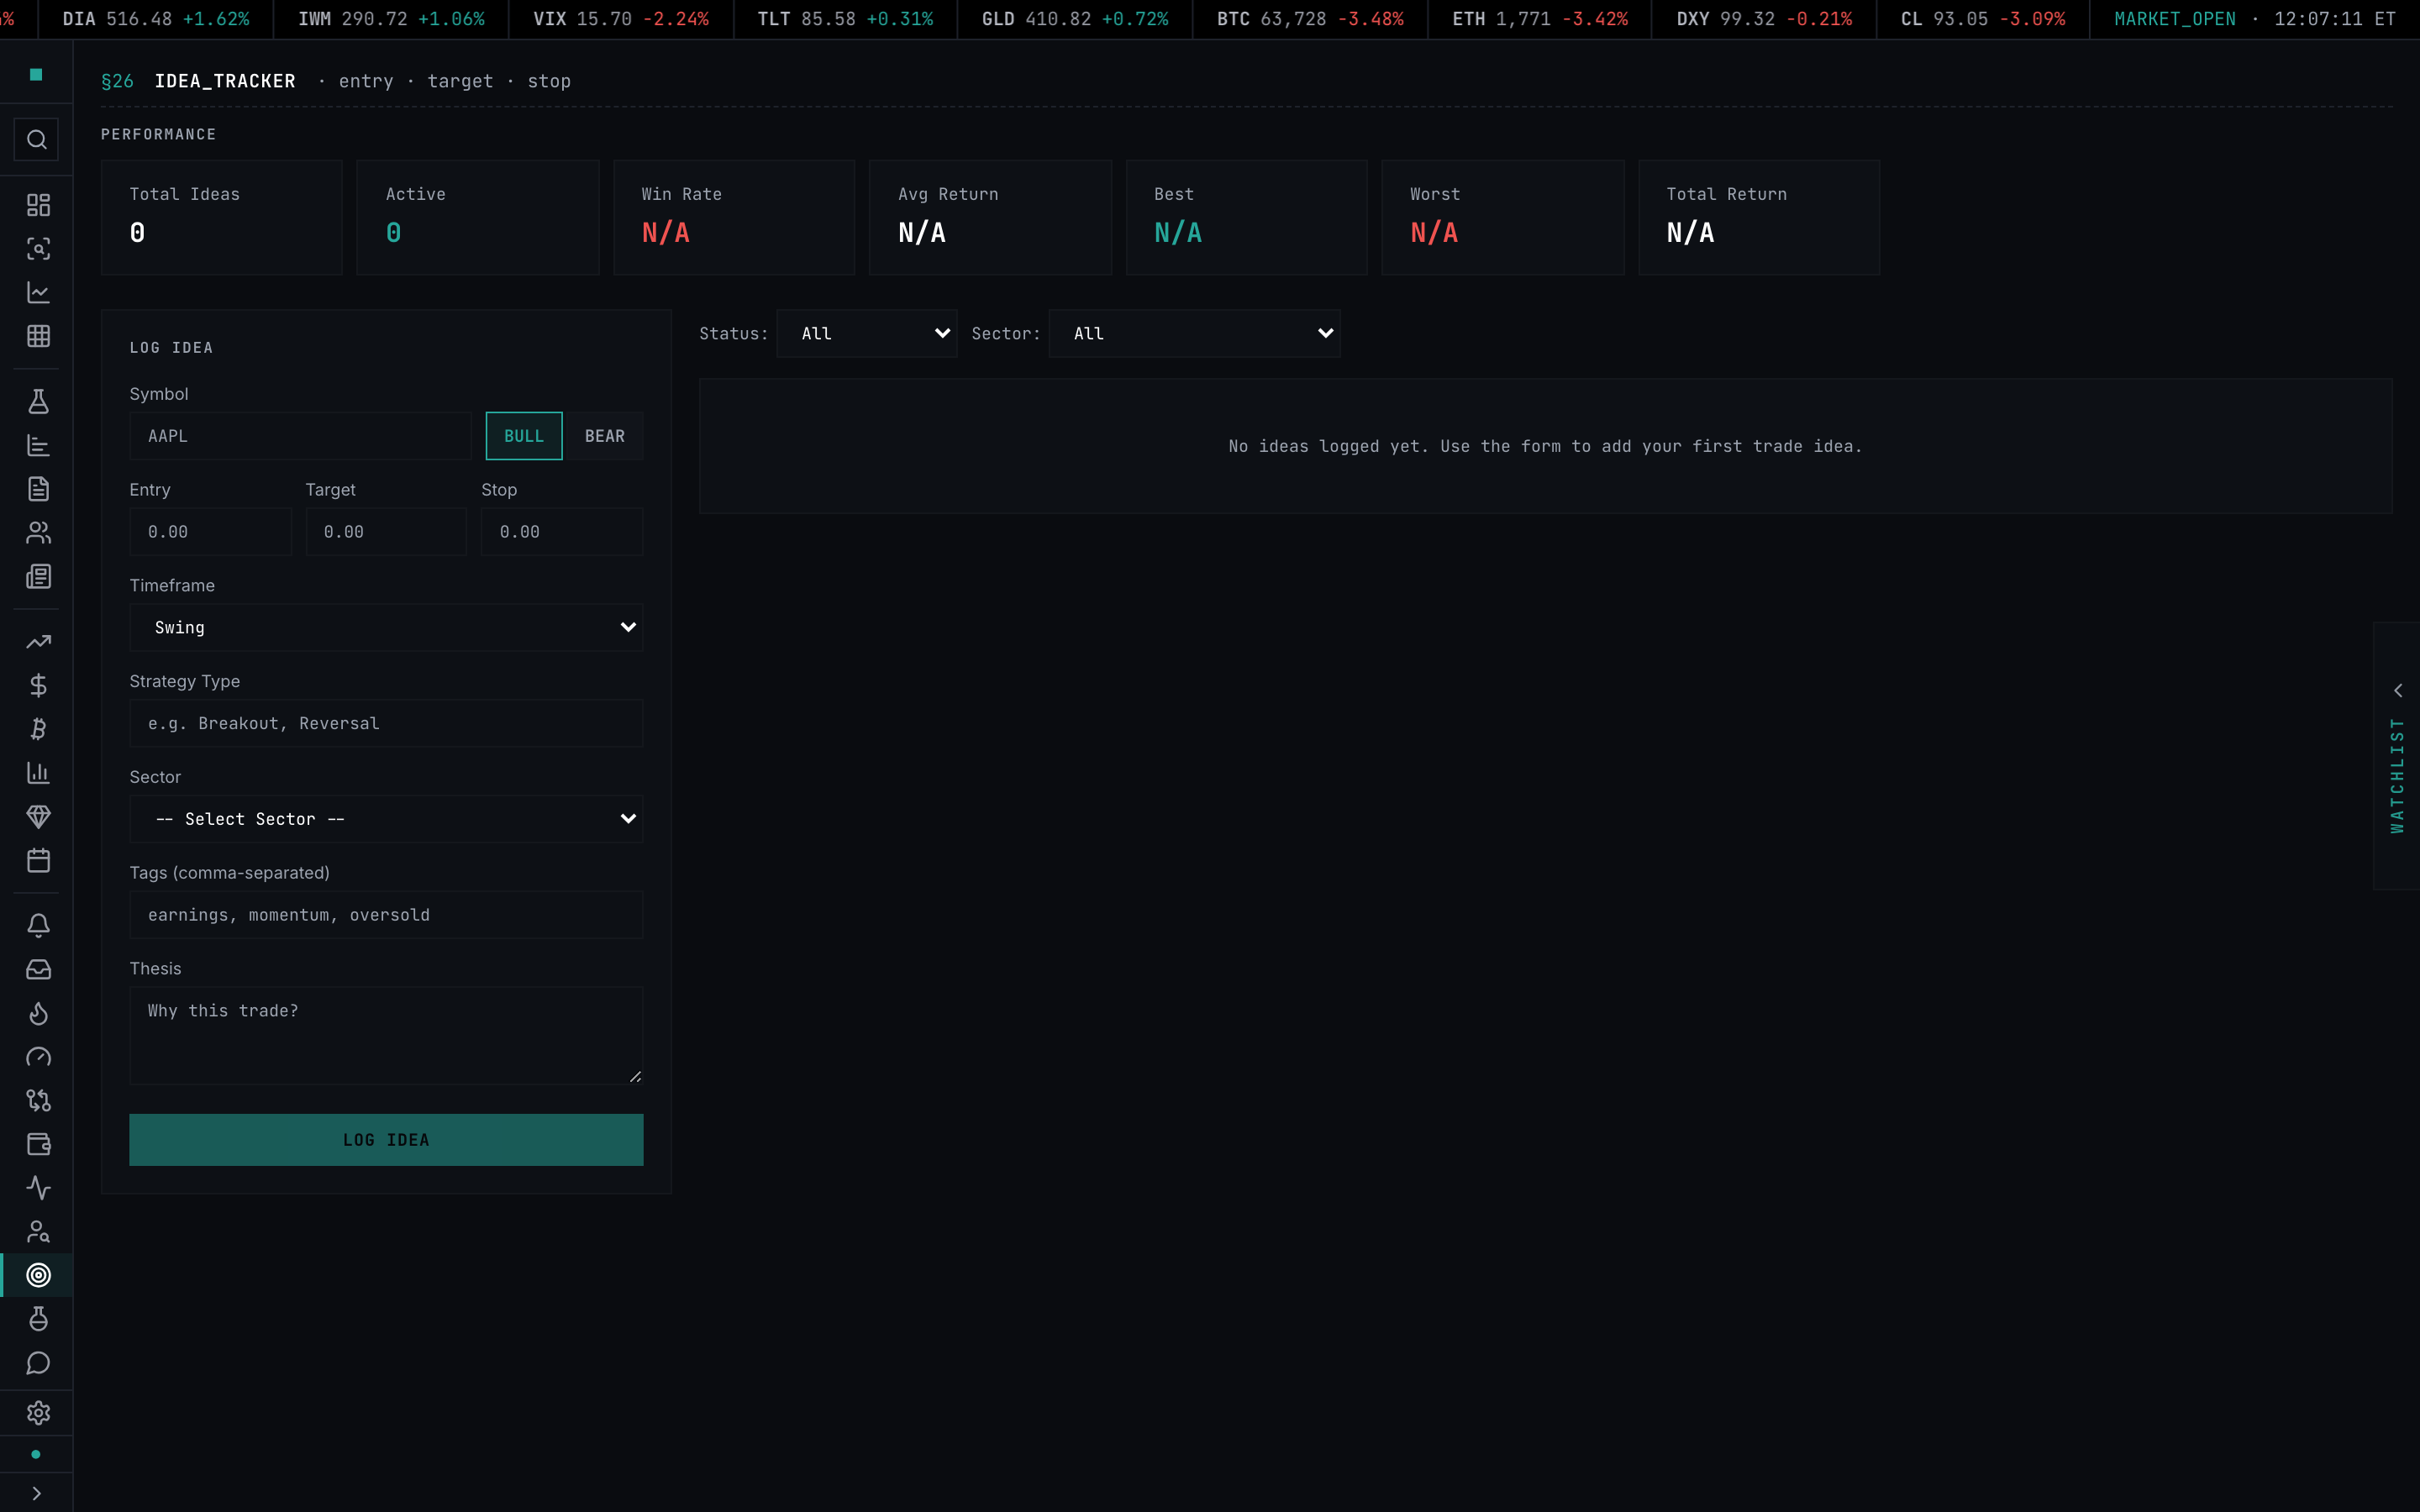2420x1512 pixels.
Task: Open the settings gear icon in the sidebar
Action: click(x=38, y=1413)
